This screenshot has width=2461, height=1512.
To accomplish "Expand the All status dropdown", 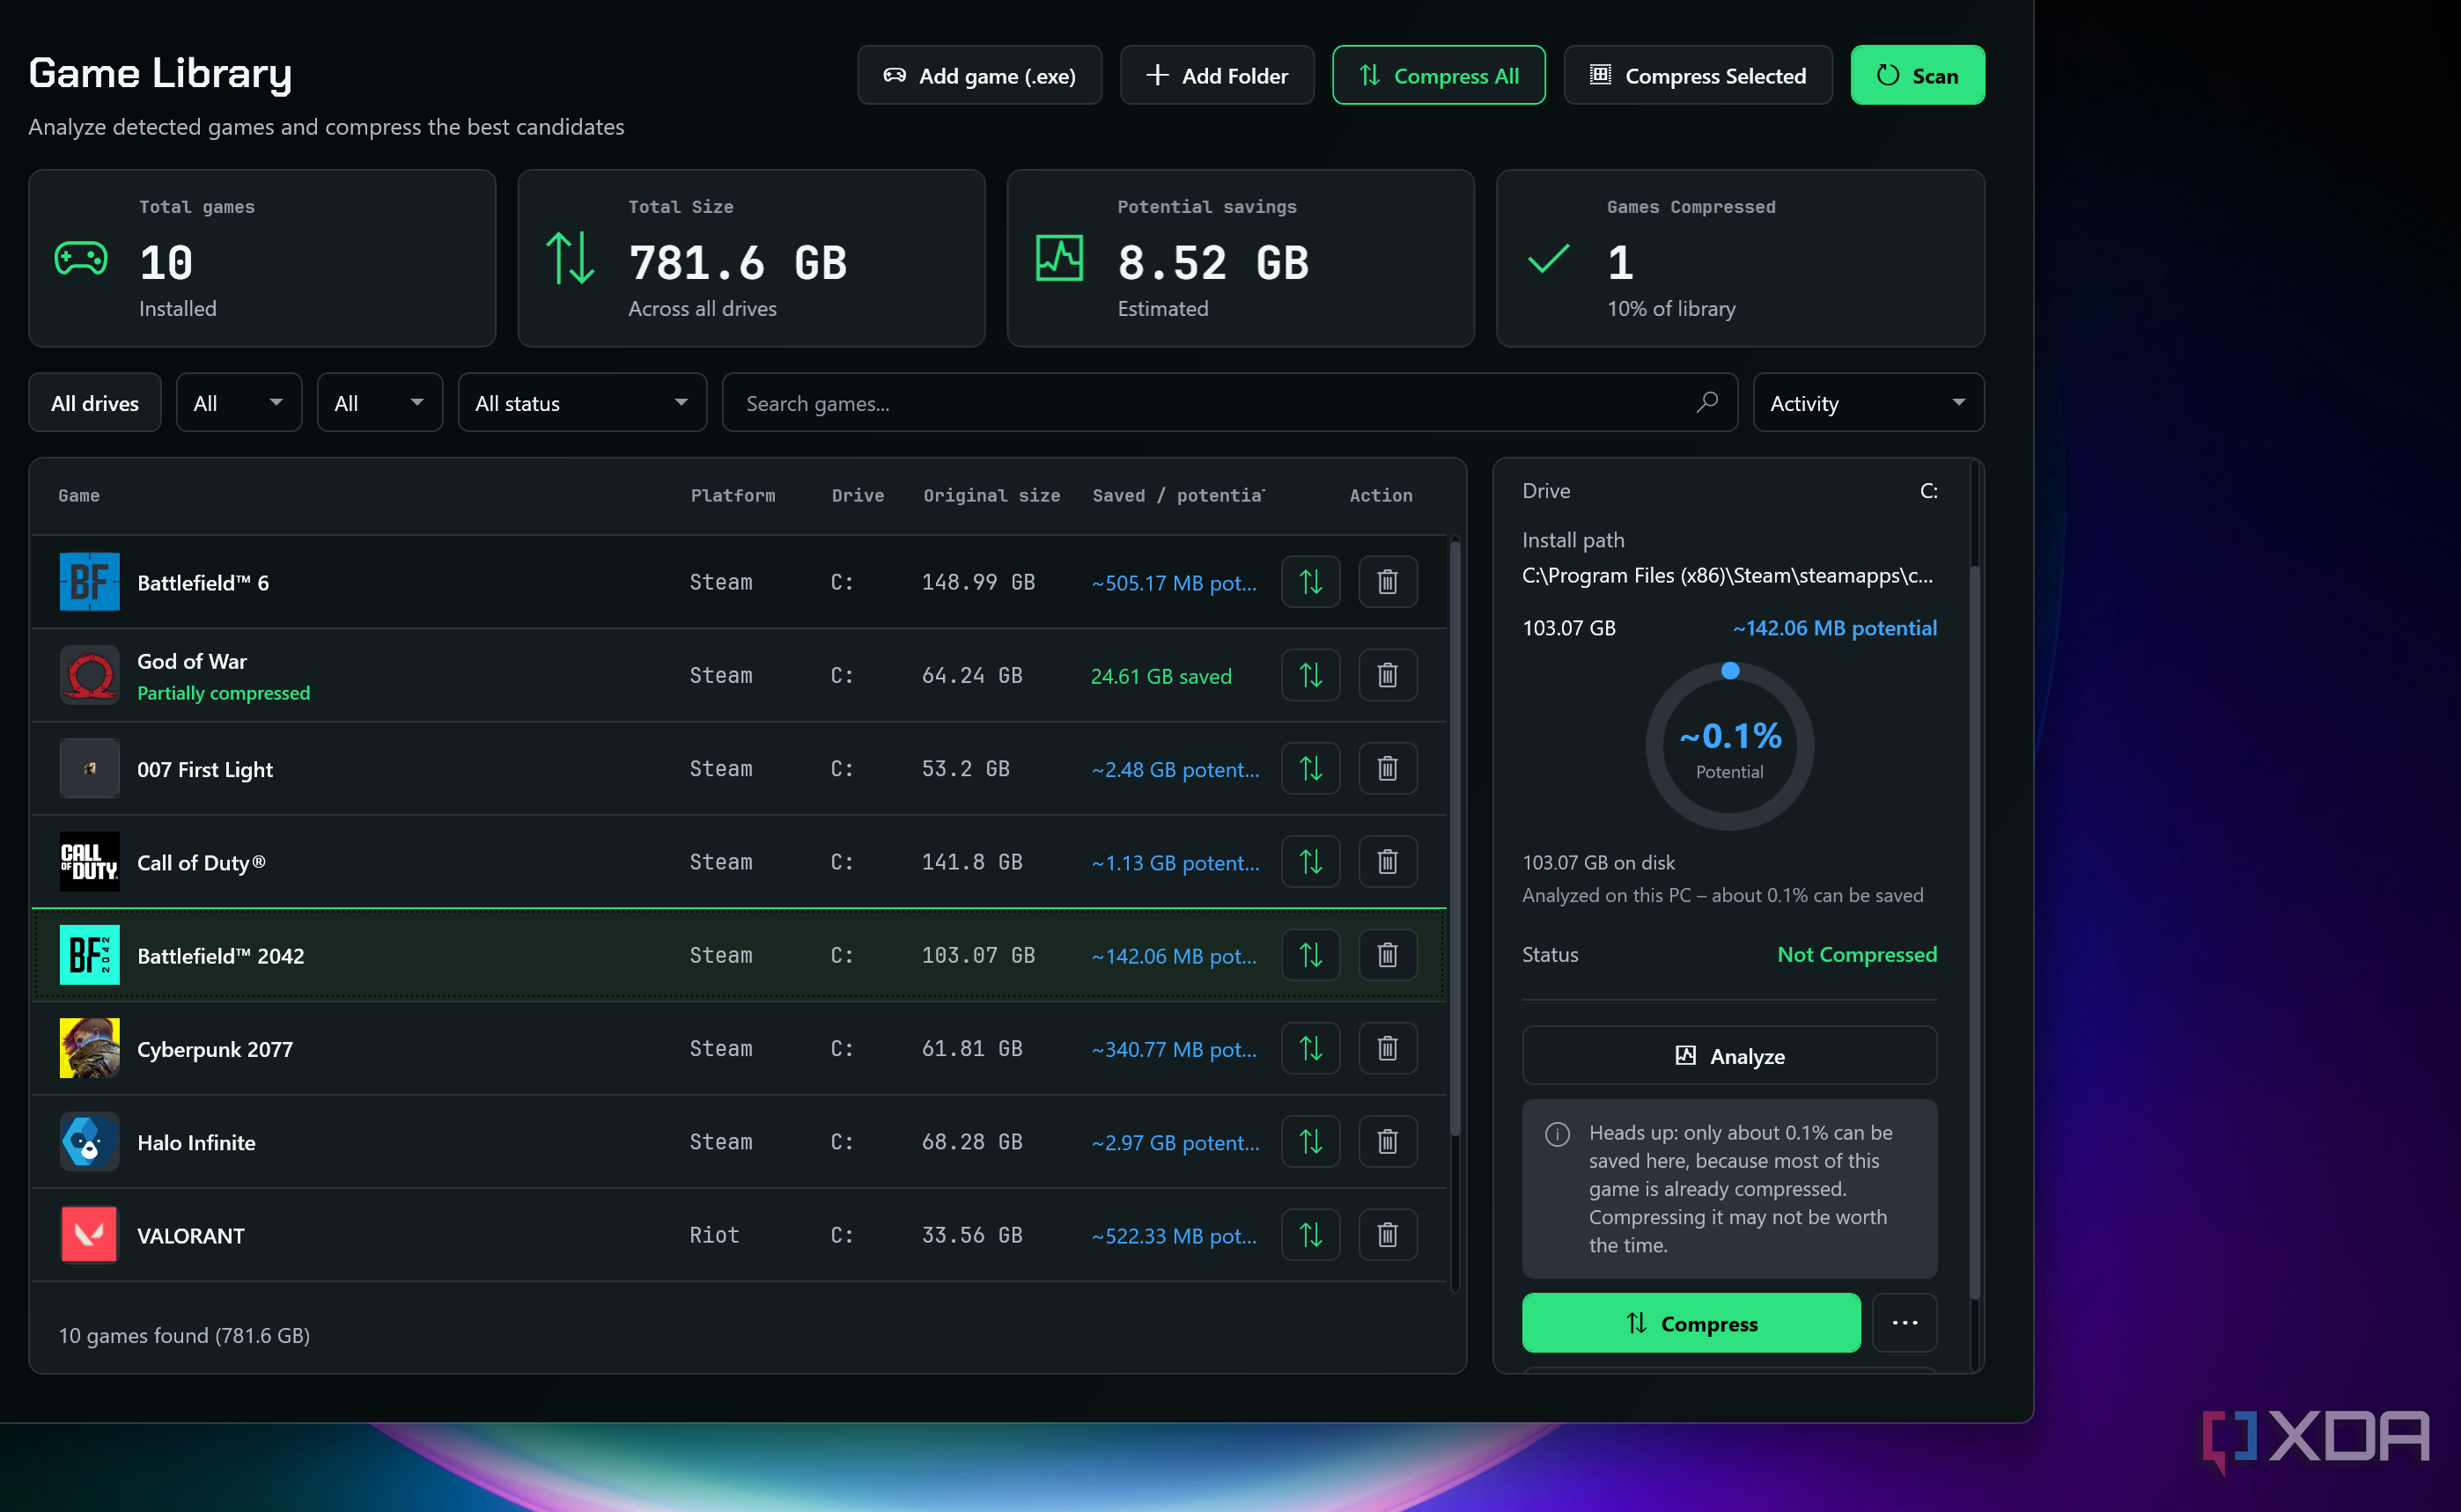I will click(582, 403).
